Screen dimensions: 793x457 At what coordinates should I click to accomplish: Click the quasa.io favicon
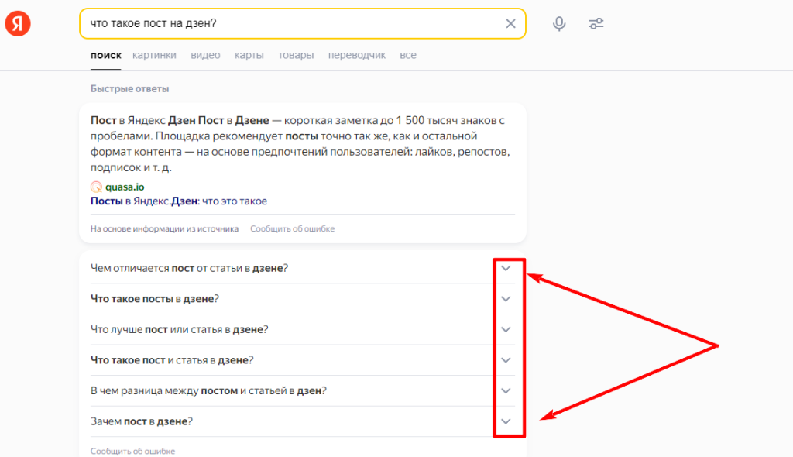(96, 187)
